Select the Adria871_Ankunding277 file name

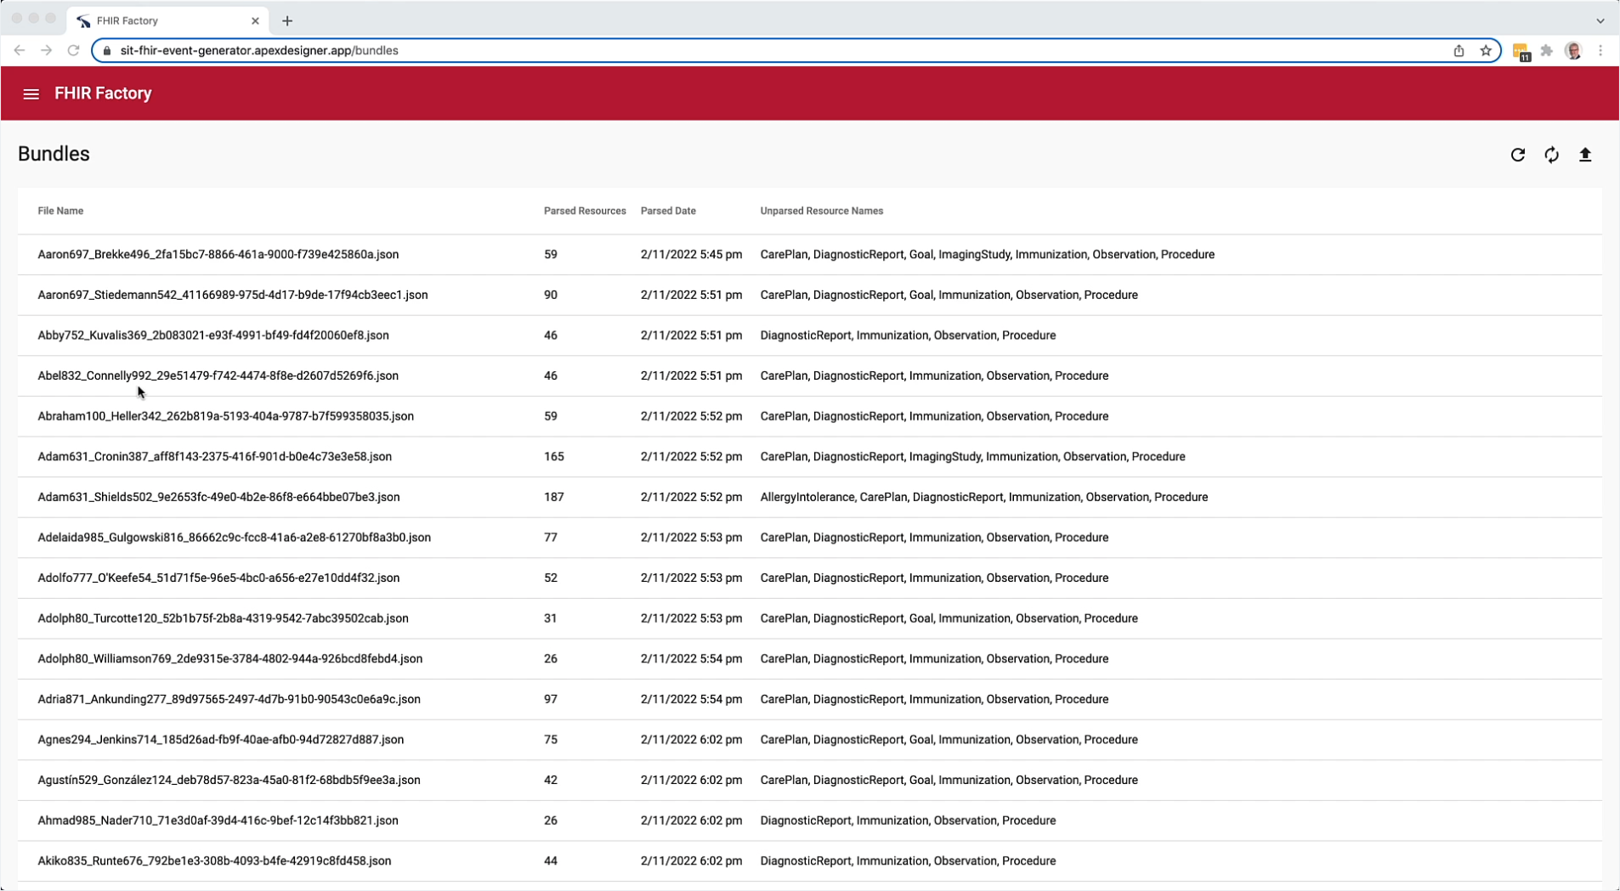[x=229, y=699]
